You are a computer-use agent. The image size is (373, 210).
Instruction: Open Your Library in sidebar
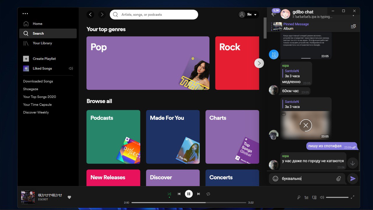tap(48, 43)
